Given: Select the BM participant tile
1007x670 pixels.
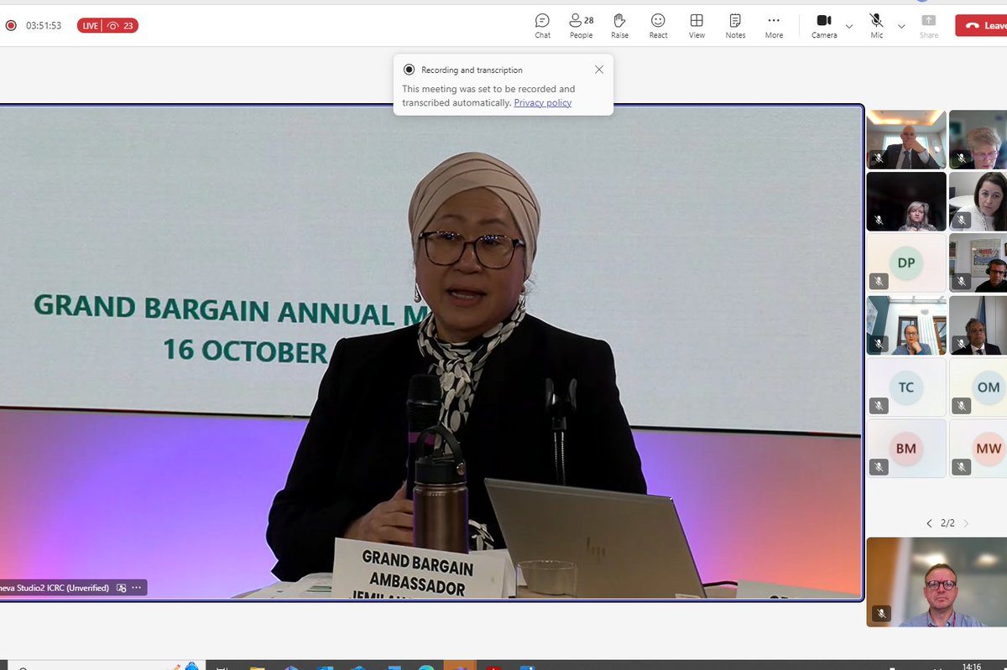Looking at the screenshot, I should coord(906,449).
